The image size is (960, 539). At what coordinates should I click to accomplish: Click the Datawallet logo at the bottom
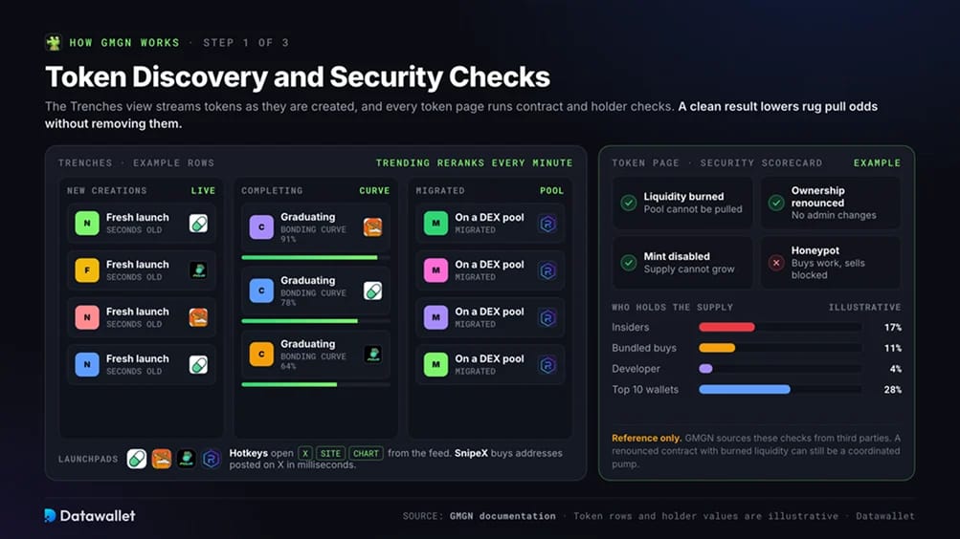pos(90,516)
